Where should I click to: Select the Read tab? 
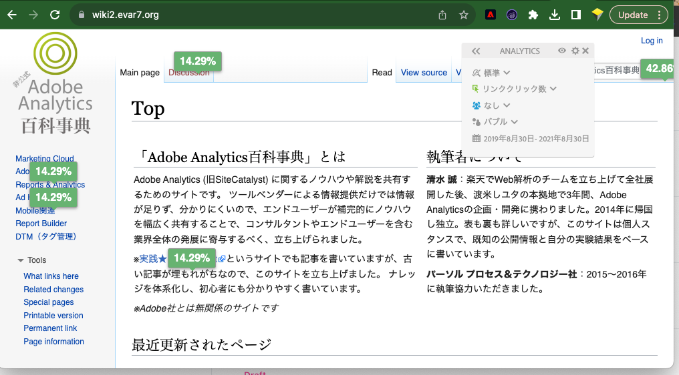tap(382, 73)
